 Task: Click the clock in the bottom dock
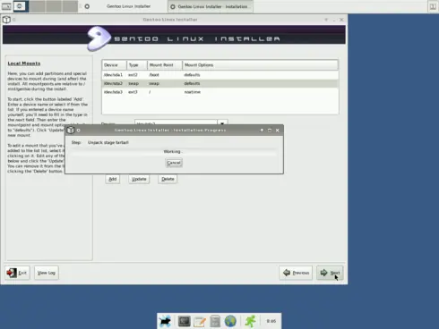tap(271, 321)
